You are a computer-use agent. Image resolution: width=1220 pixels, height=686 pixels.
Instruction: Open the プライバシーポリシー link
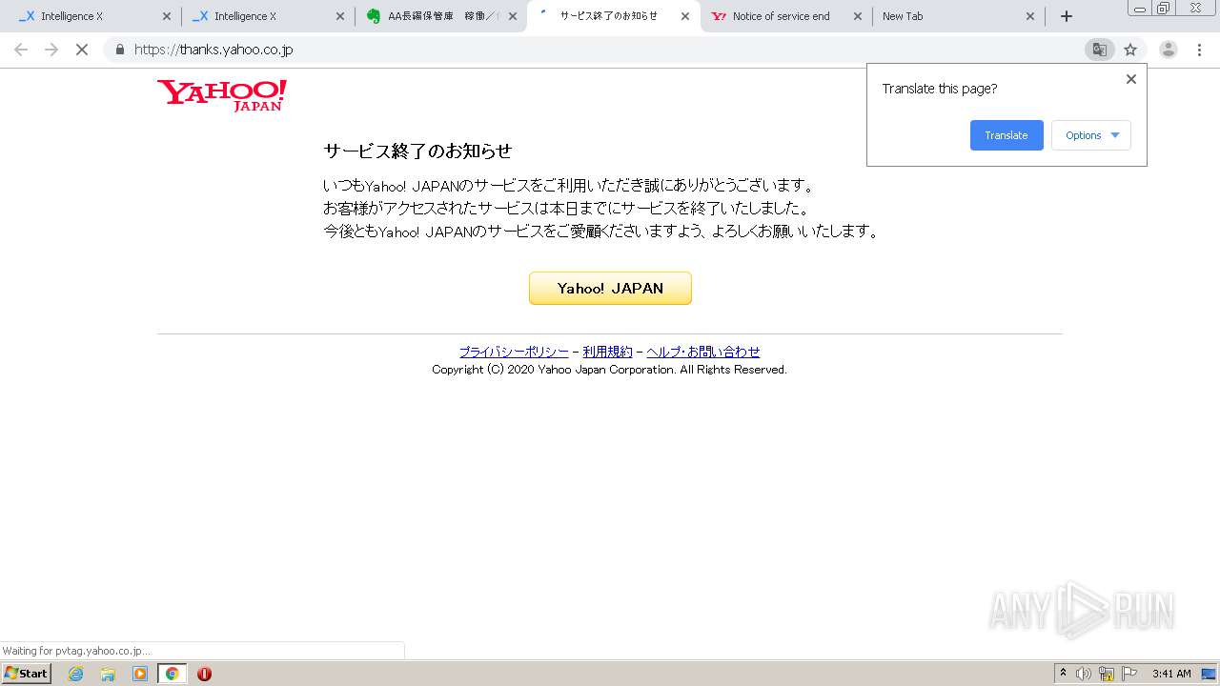click(x=514, y=352)
